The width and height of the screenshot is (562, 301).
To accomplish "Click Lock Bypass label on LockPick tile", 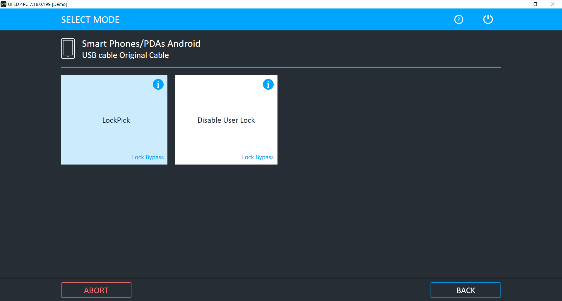I will (x=148, y=157).
